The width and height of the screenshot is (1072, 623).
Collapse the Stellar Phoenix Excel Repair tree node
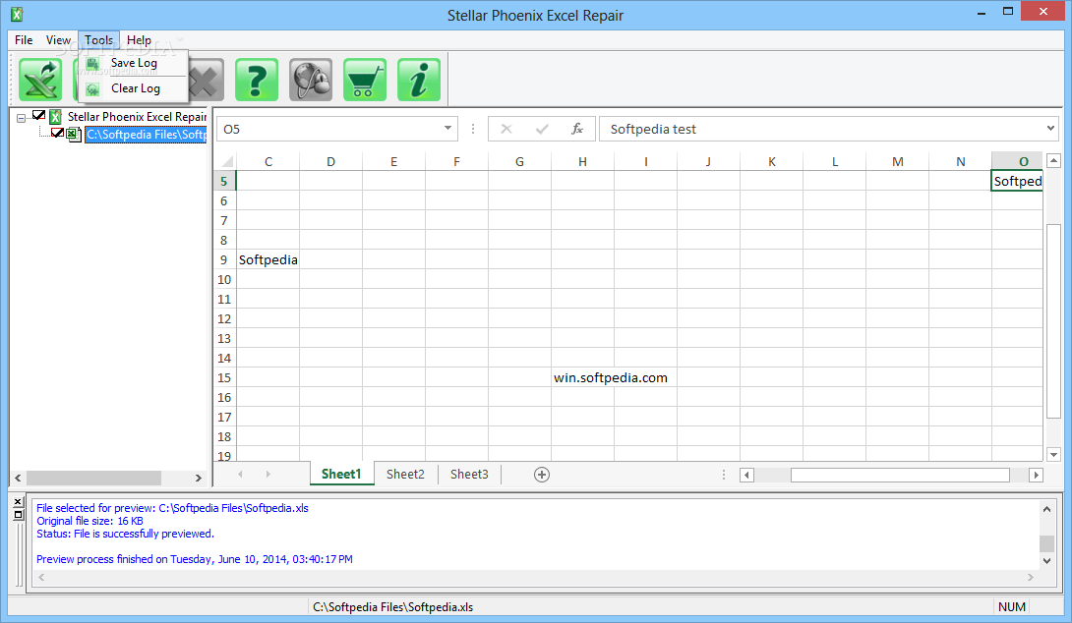[x=22, y=118]
